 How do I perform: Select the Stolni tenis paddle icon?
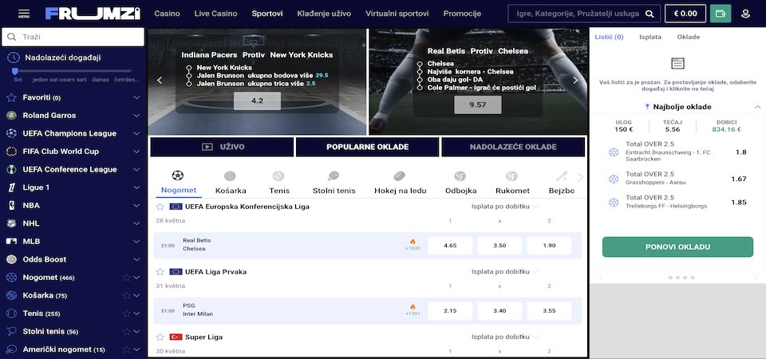coord(334,176)
